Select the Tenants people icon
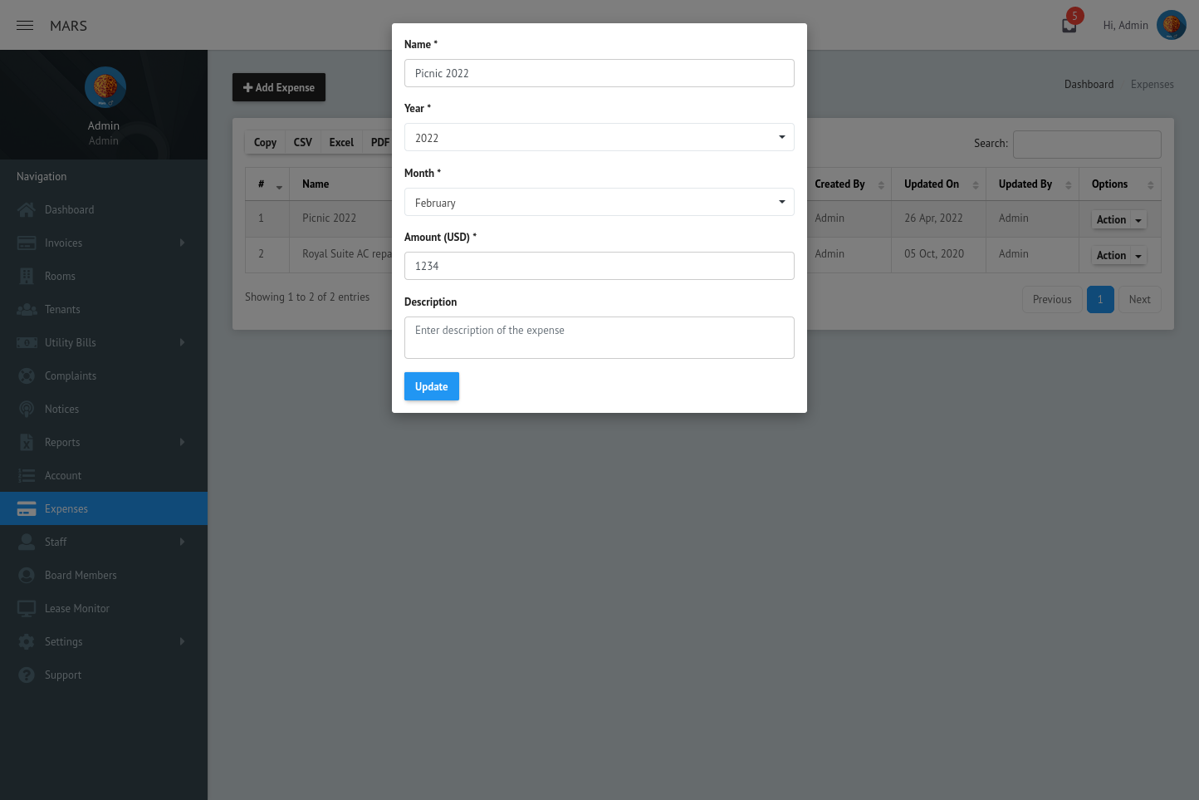Viewport: 1199px width, 800px height. click(x=27, y=309)
